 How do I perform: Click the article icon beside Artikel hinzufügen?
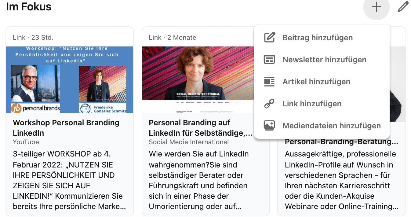(269, 82)
